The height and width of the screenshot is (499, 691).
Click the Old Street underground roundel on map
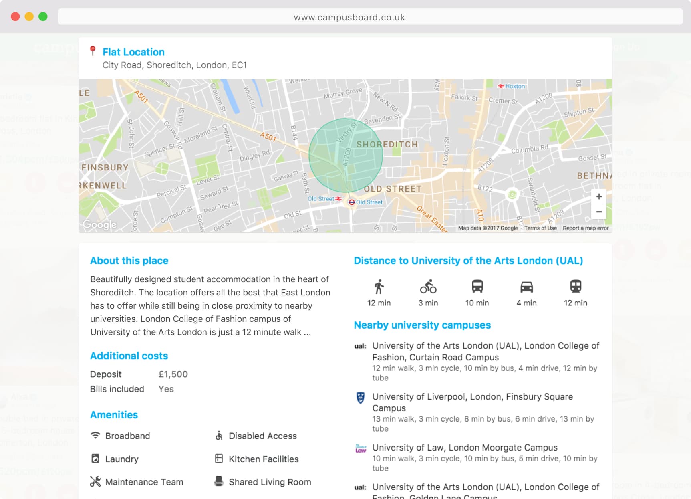point(352,202)
